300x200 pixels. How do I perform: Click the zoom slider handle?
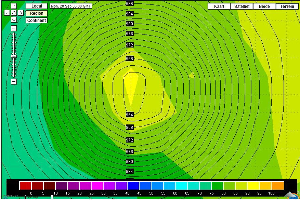coord(14,56)
